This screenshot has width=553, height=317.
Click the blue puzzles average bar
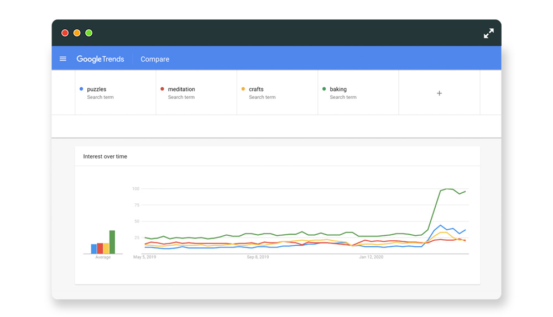(x=94, y=249)
